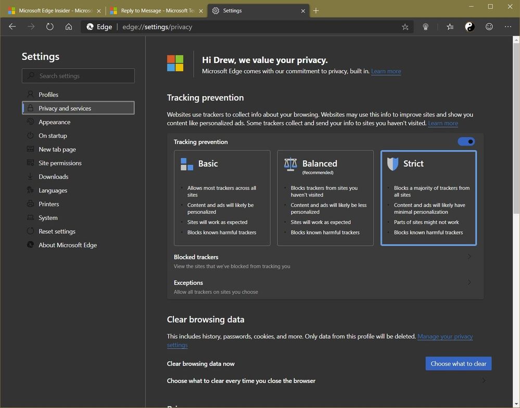Go to home page icon
This screenshot has height=408, width=520.
pos(69,27)
